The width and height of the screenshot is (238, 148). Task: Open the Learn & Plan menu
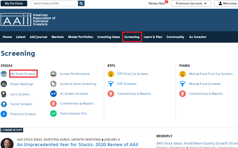153,37
